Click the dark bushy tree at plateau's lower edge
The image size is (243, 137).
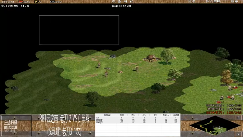coord(158,88)
